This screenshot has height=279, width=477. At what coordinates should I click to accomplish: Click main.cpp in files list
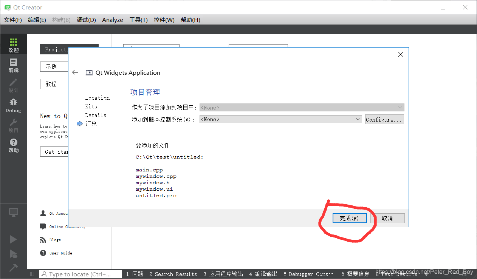click(x=149, y=170)
